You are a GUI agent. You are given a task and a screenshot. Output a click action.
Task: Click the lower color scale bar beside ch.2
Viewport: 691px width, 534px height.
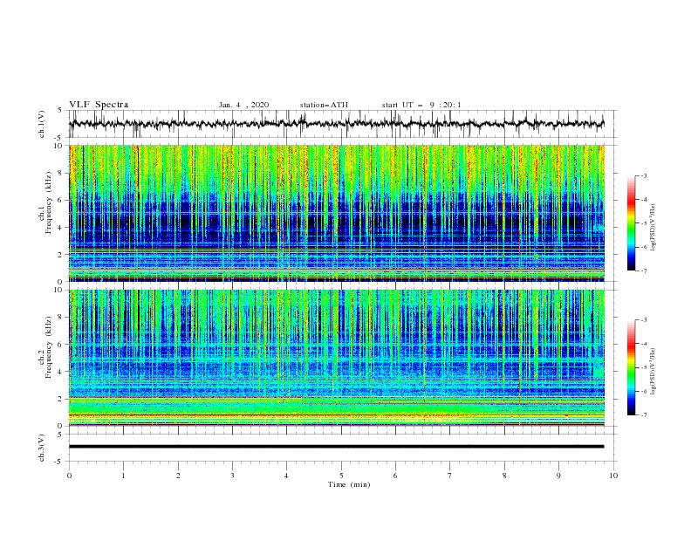point(631,367)
